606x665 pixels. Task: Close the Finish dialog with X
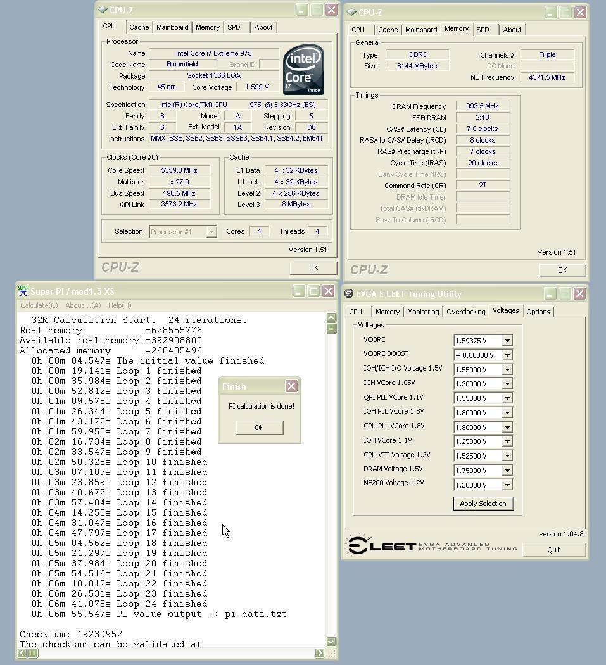[291, 386]
